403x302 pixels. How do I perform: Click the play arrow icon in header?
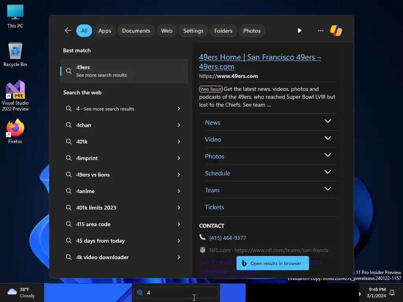tap(299, 31)
